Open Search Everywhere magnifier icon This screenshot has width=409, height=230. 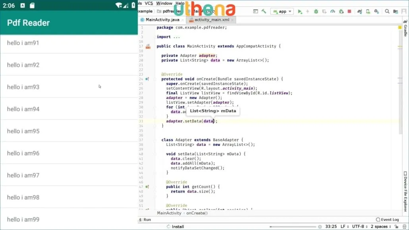point(387,12)
